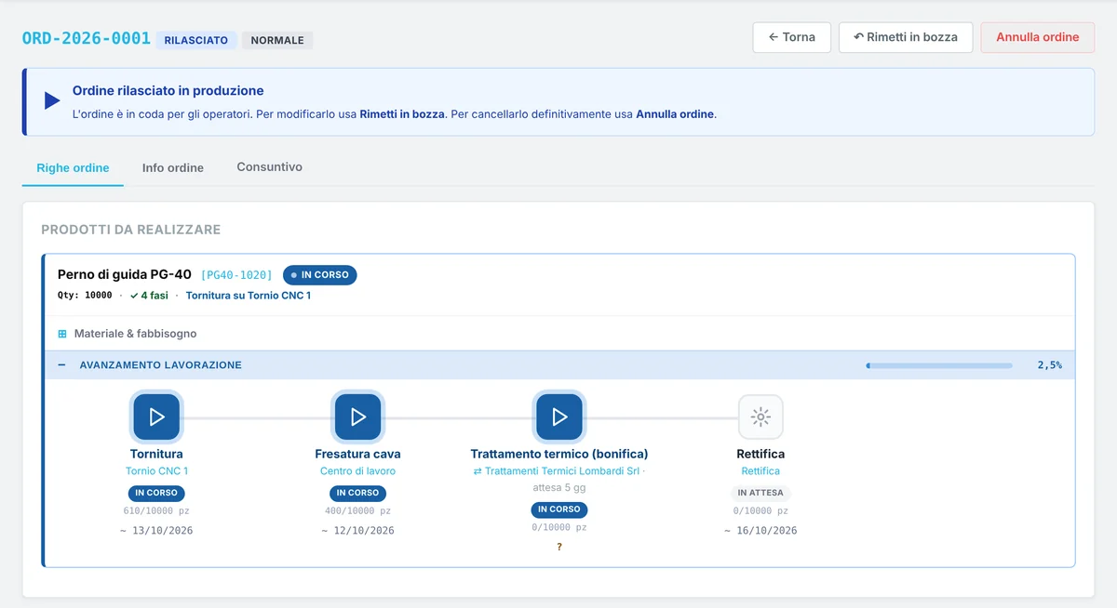This screenshot has height=608, width=1117.
Task: Click the order number ORD-2026-0001
Action: click(x=86, y=38)
